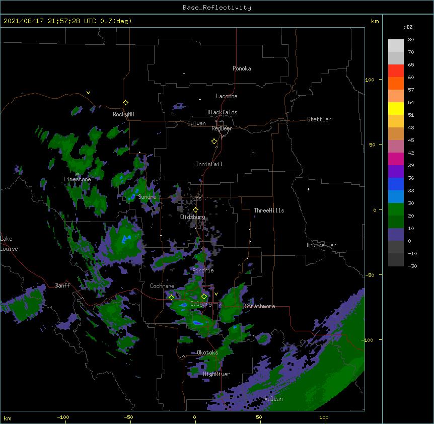Click the Cochrane label
Image resolution: width=434 pixels, height=424 pixels.
162,286
